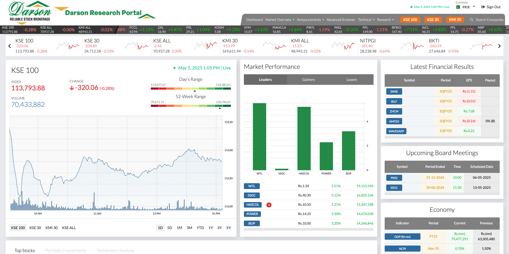Select the KSE 30 chart toggle
The height and width of the screenshot is (254, 509).
35,228
